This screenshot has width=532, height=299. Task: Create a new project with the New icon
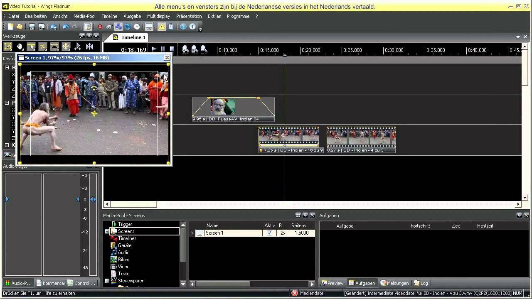[x=11, y=27]
